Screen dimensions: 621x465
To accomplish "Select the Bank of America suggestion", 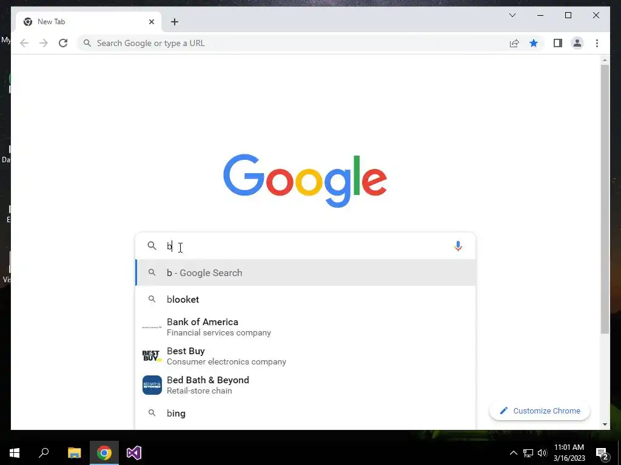I will click(306, 327).
